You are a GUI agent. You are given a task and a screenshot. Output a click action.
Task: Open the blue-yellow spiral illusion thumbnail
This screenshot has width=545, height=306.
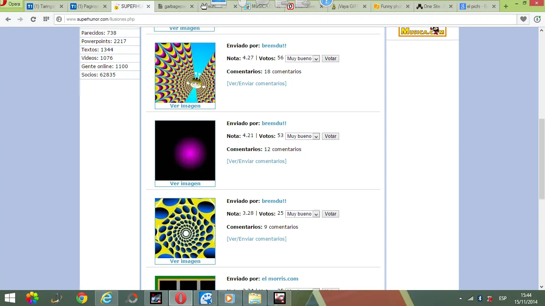pos(185,228)
